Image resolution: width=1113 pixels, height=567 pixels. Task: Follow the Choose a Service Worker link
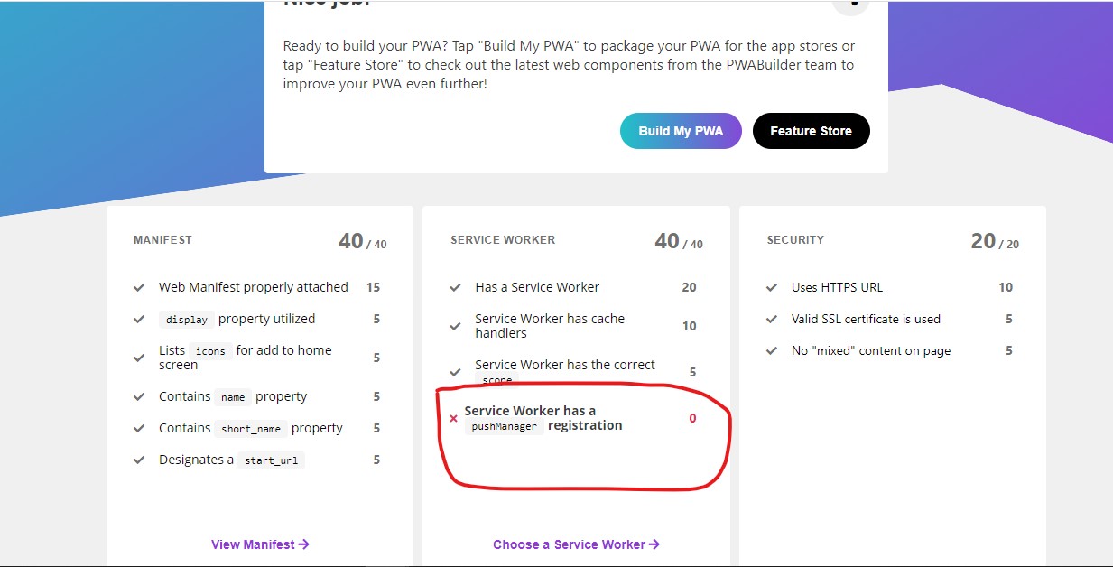[x=575, y=544]
